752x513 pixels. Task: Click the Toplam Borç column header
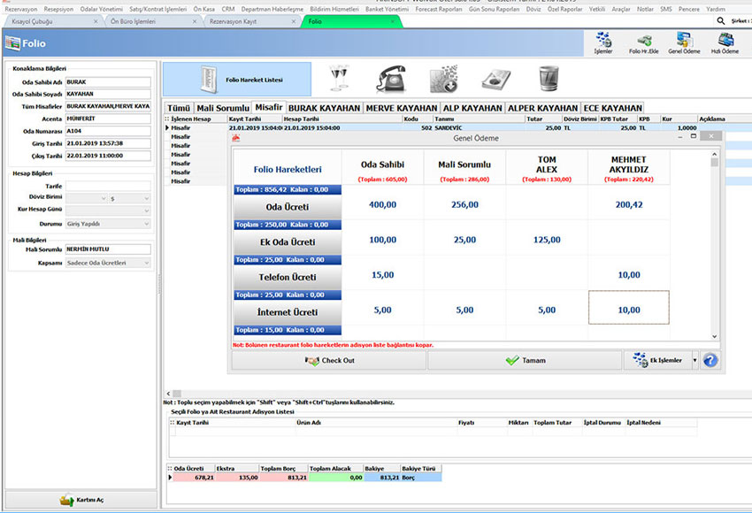click(283, 469)
